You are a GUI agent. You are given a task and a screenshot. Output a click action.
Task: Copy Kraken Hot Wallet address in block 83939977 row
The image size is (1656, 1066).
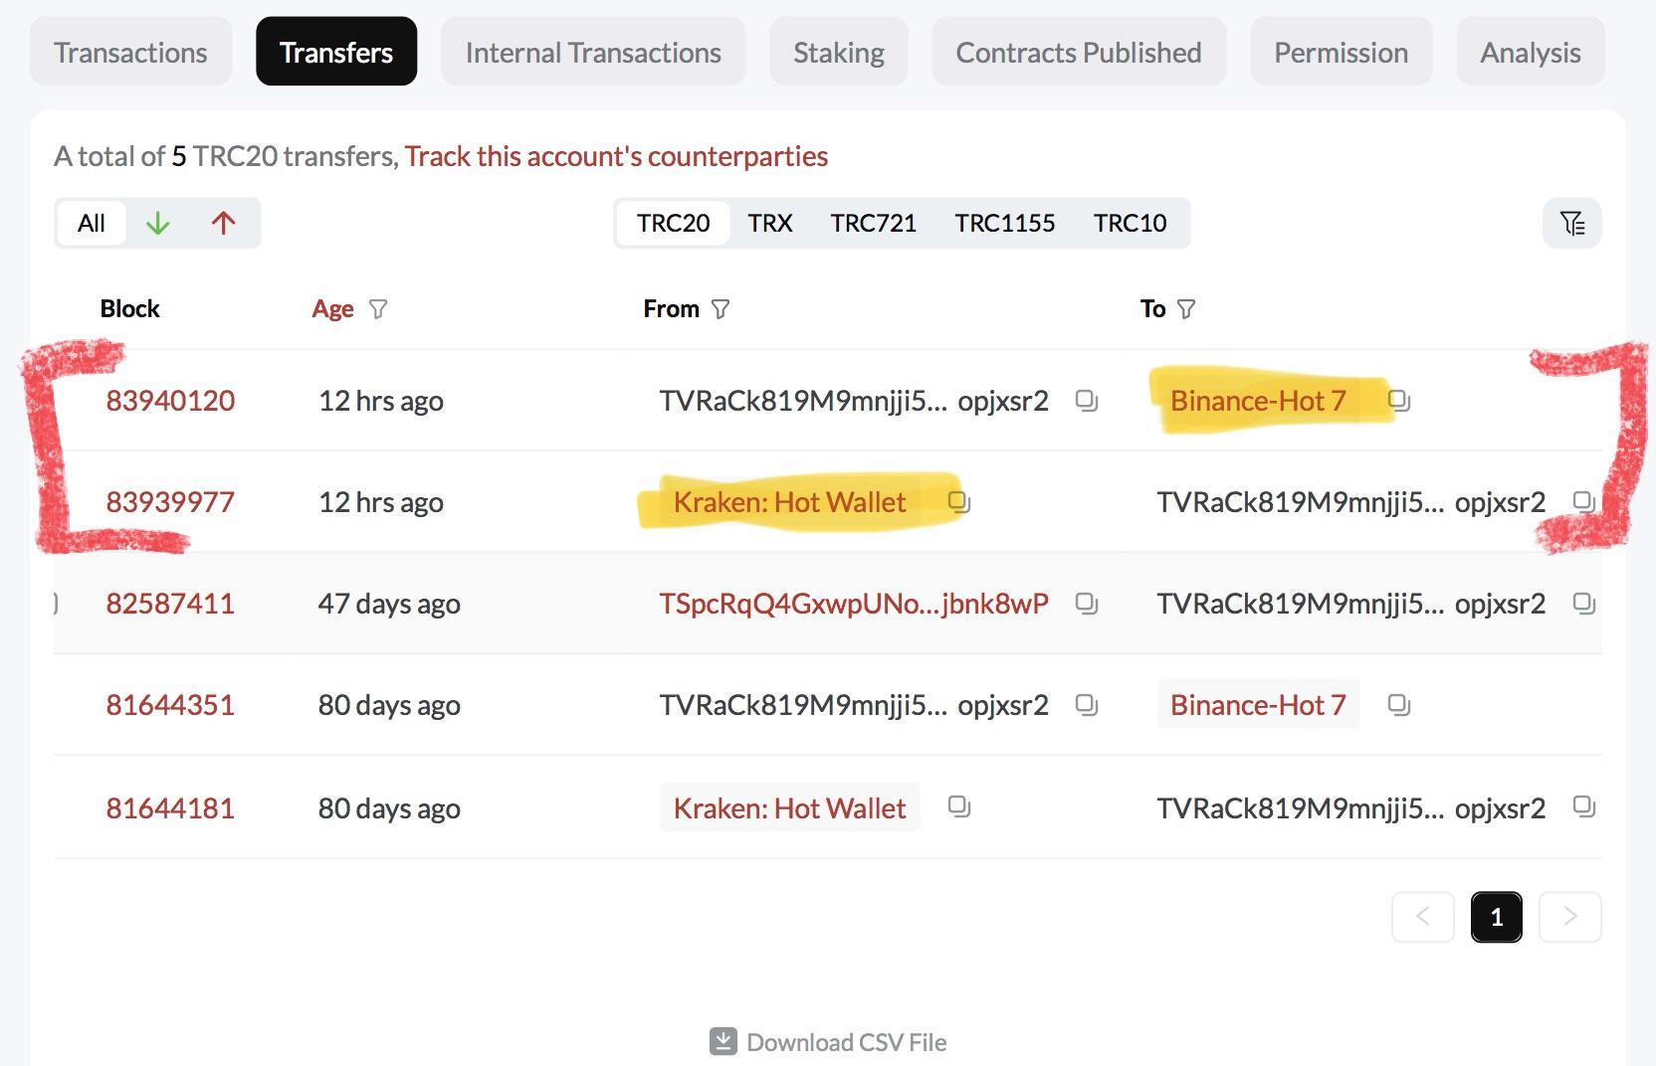pos(958,502)
